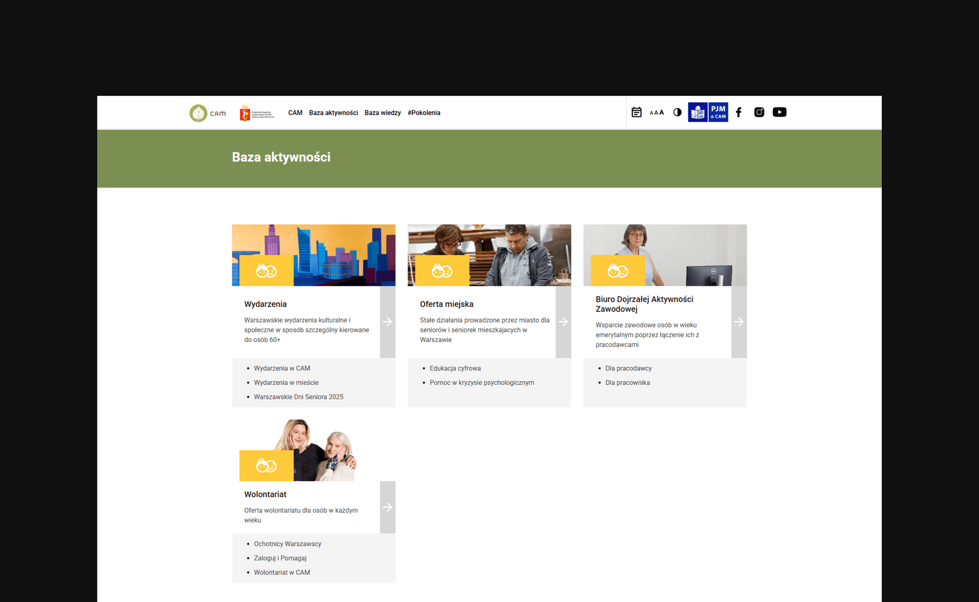Open the Baza wiedzy menu item
This screenshot has height=602, width=979.
tap(382, 113)
